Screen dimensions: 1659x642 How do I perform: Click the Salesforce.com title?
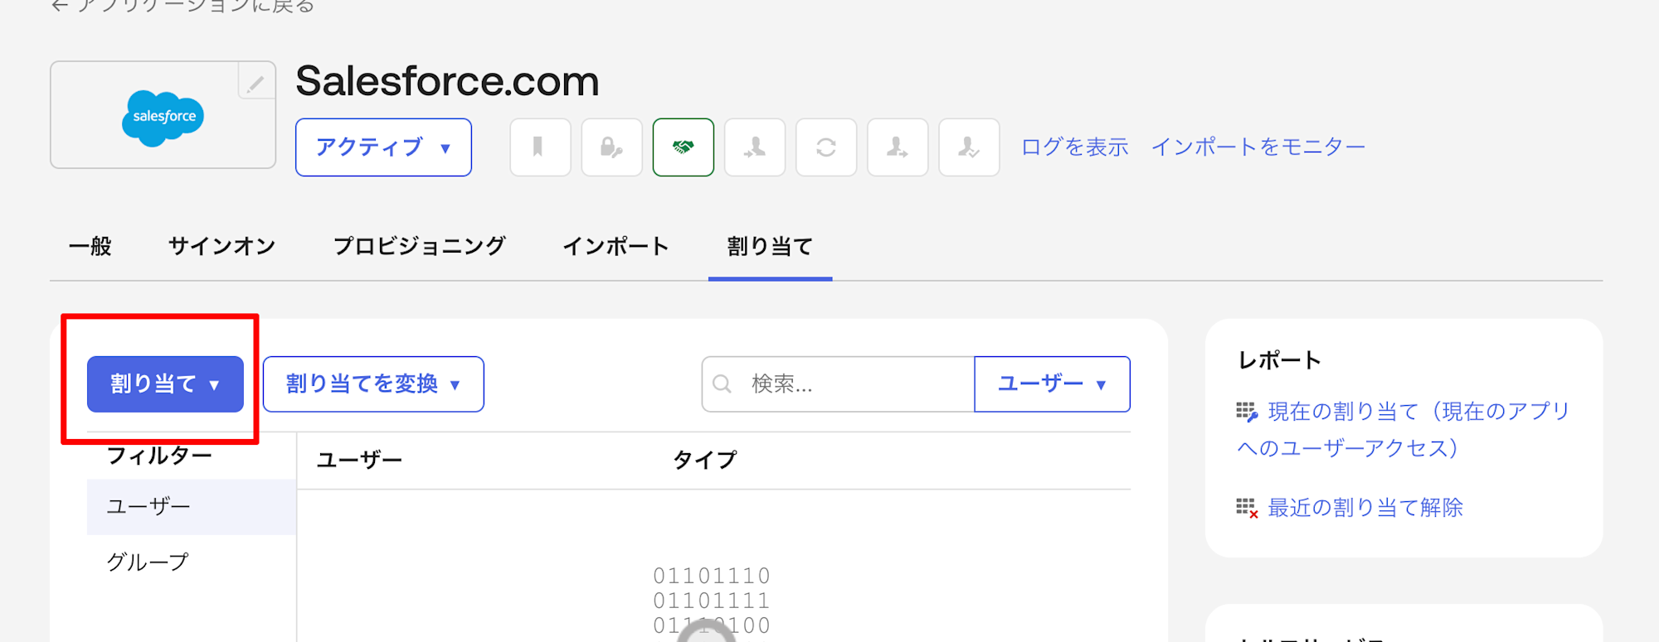point(447,81)
